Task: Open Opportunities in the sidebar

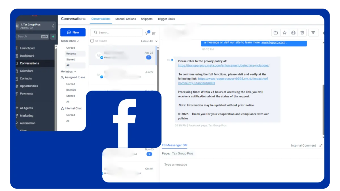Action: [x=29, y=86]
